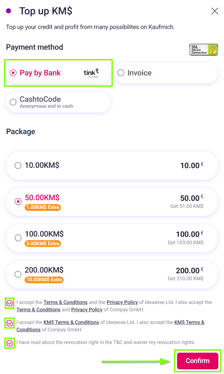Select the 50.00KM$ package option
Image resolution: width=224 pixels, height=374 pixels.
[112, 202]
